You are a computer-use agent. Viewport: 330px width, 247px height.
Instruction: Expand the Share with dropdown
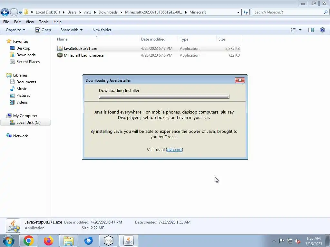(x=71, y=30)
